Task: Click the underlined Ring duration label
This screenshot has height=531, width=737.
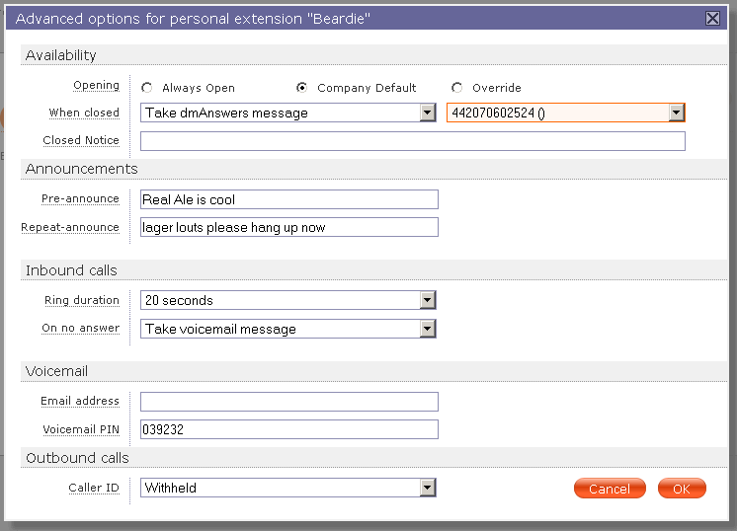Action: click(82, 300)
